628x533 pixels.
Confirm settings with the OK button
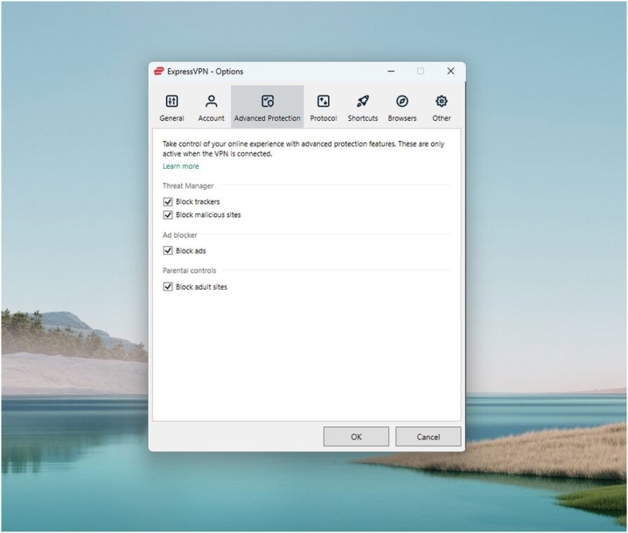point(356,436)
